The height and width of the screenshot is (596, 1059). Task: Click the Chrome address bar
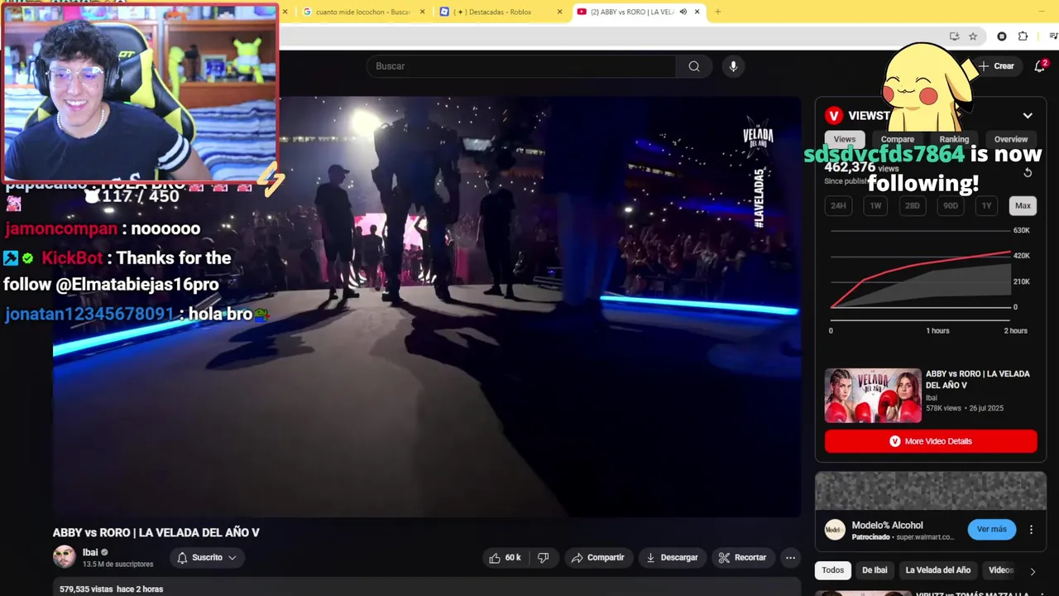pos(612,36)
